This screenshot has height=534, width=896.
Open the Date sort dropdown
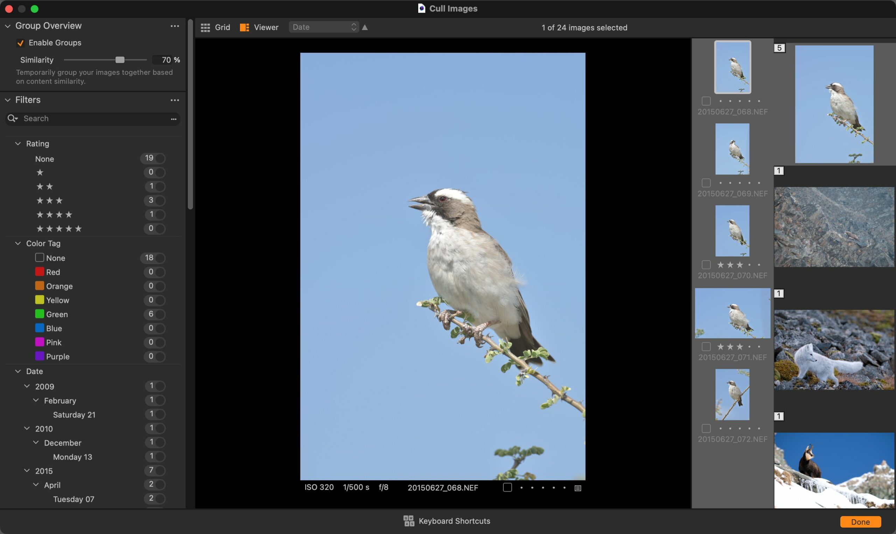[x=324, y=27]
